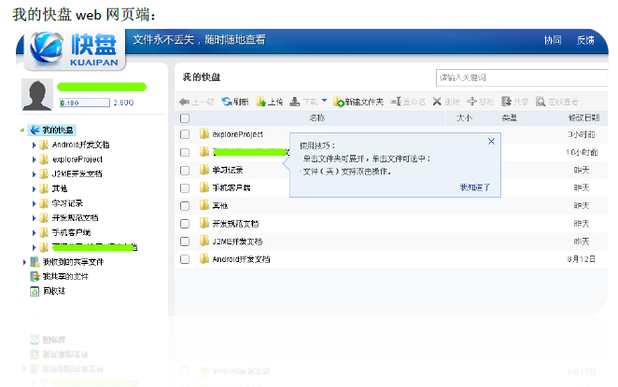Click the 8月12日 date cell

[x=582, y=259]
